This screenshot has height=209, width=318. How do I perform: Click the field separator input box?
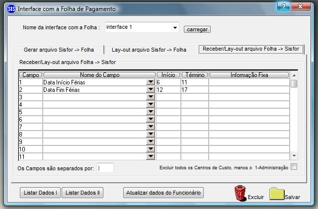tap(105, 168)
